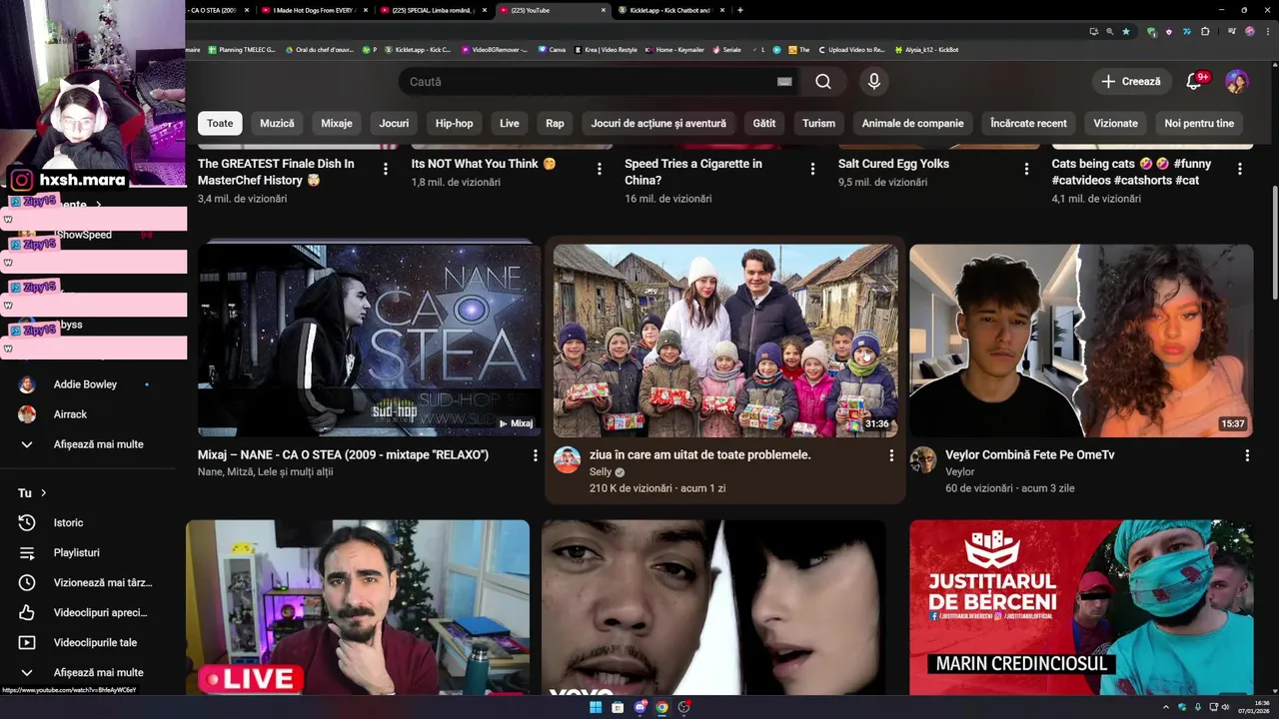Select the Încărcate recent chip
This screenshot has height=719, width=1279.
point(1028,123)
